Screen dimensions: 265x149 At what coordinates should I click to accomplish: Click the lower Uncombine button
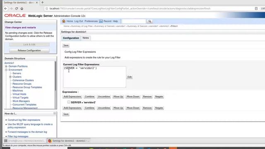(104, 108)
